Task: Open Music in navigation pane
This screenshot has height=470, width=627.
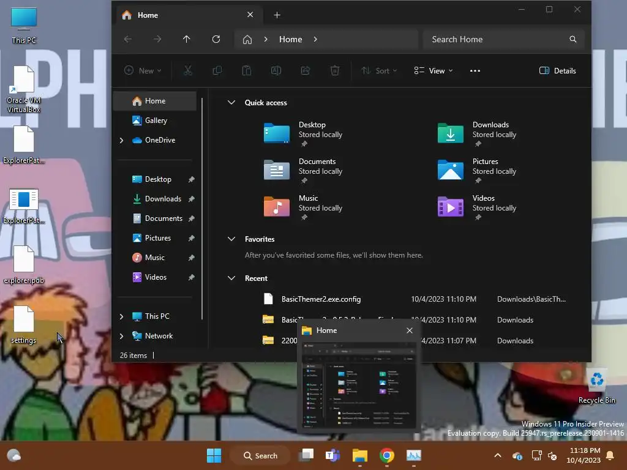Action: [155, 258]
